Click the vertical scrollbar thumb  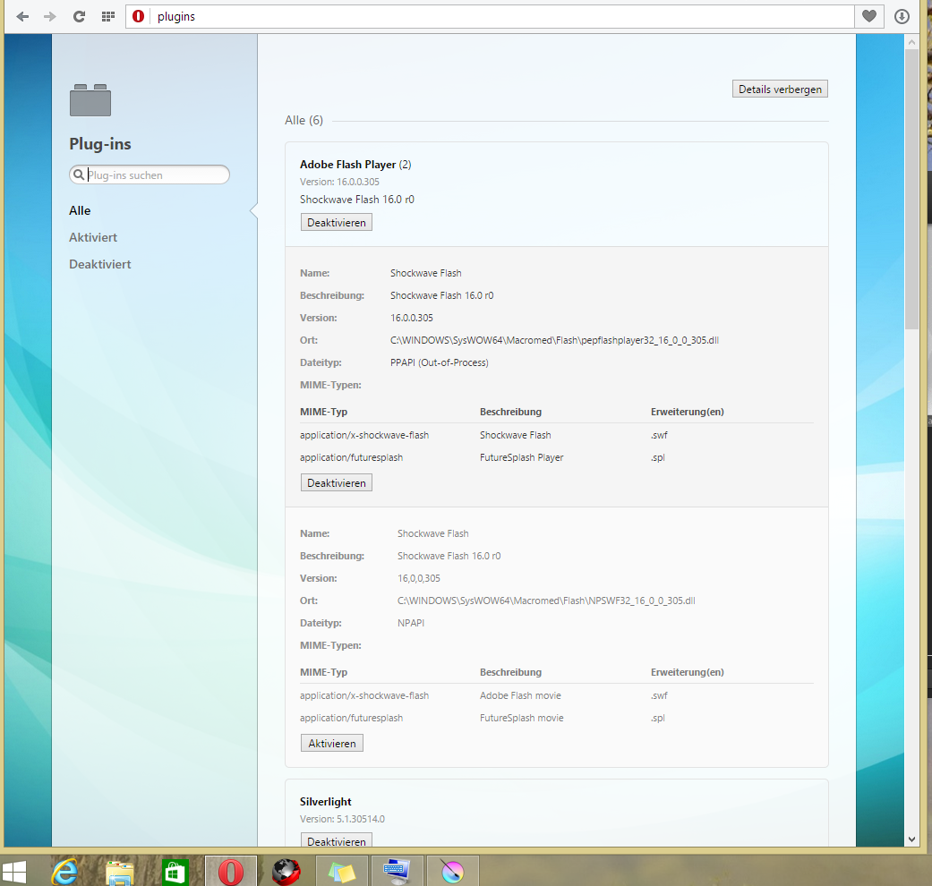coord(911,189)
